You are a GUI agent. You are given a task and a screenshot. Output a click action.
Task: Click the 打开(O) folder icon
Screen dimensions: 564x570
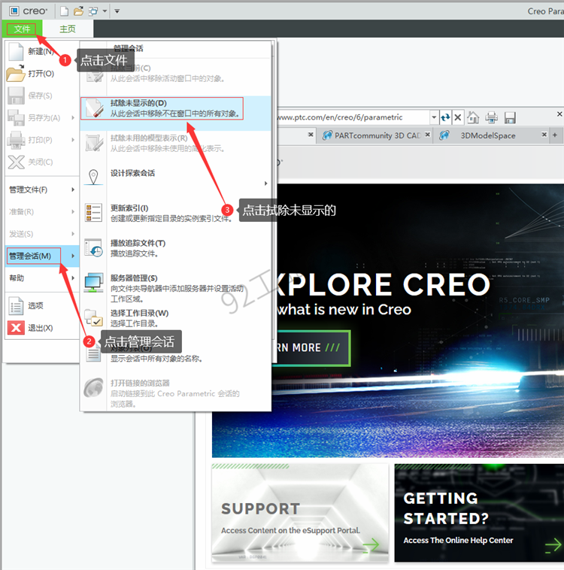coord(16,74)
